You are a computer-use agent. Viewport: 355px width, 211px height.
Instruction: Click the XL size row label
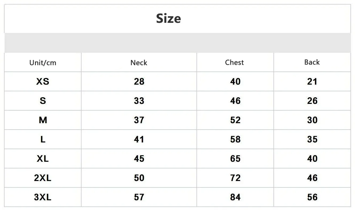tap(43, 159)
